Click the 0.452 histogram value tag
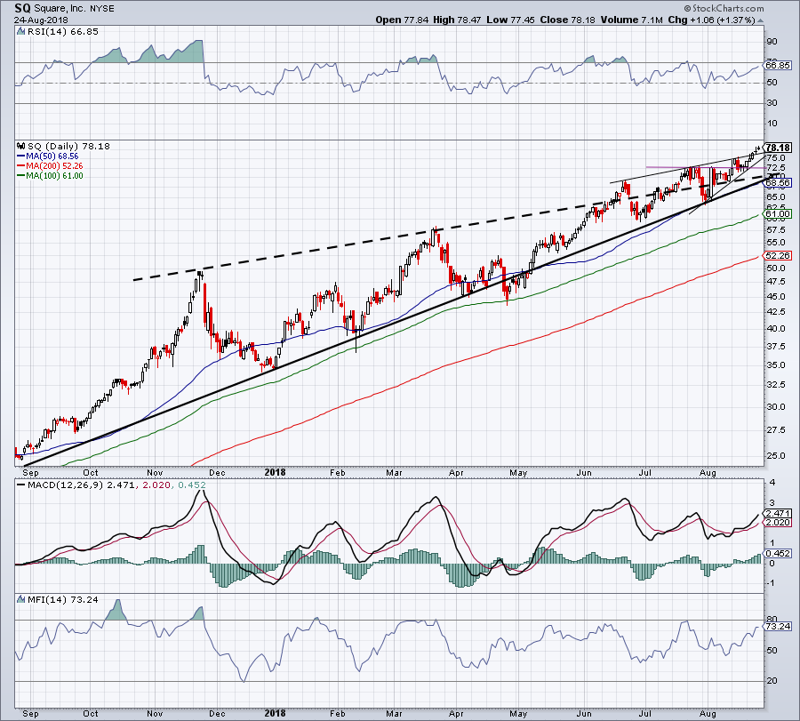 (778, 553)
